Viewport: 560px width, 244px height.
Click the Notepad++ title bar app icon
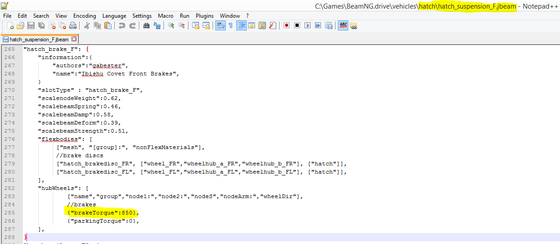(5, 5)
